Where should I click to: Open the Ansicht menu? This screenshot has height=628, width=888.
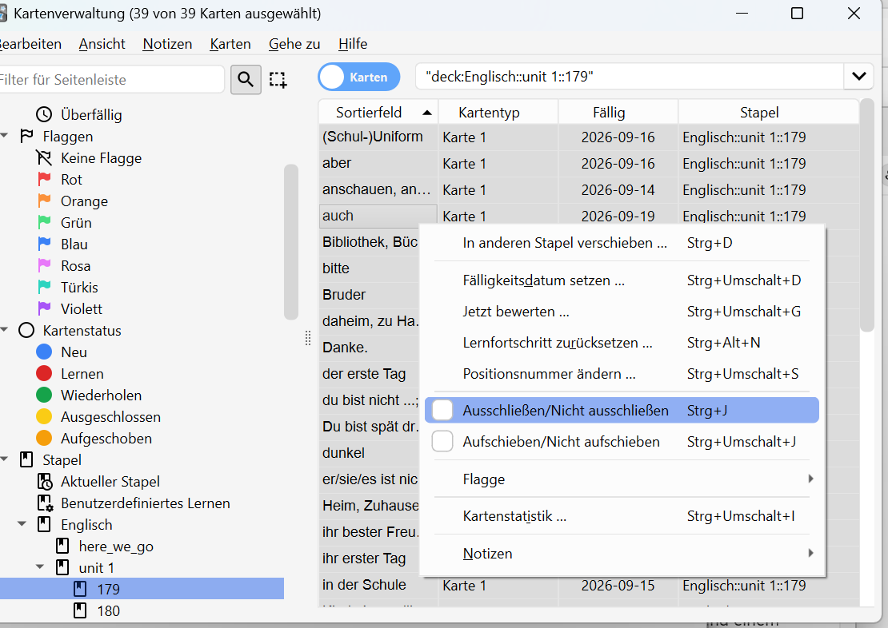pos(102,44)
